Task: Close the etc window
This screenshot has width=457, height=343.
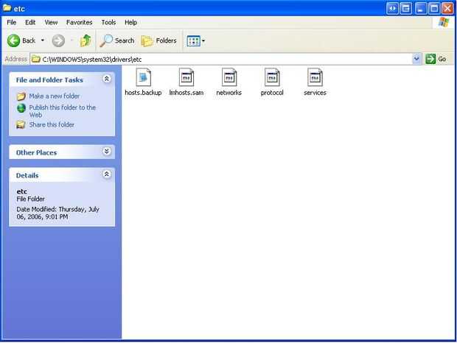Action: point(447,8)
